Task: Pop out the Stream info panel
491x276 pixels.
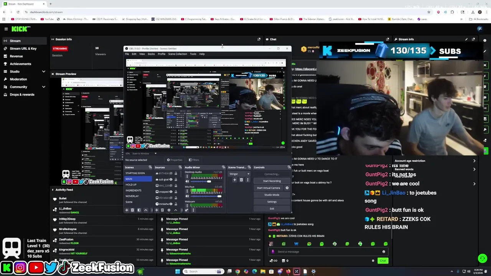Action: pyautogui.click(x=473, y=39)
